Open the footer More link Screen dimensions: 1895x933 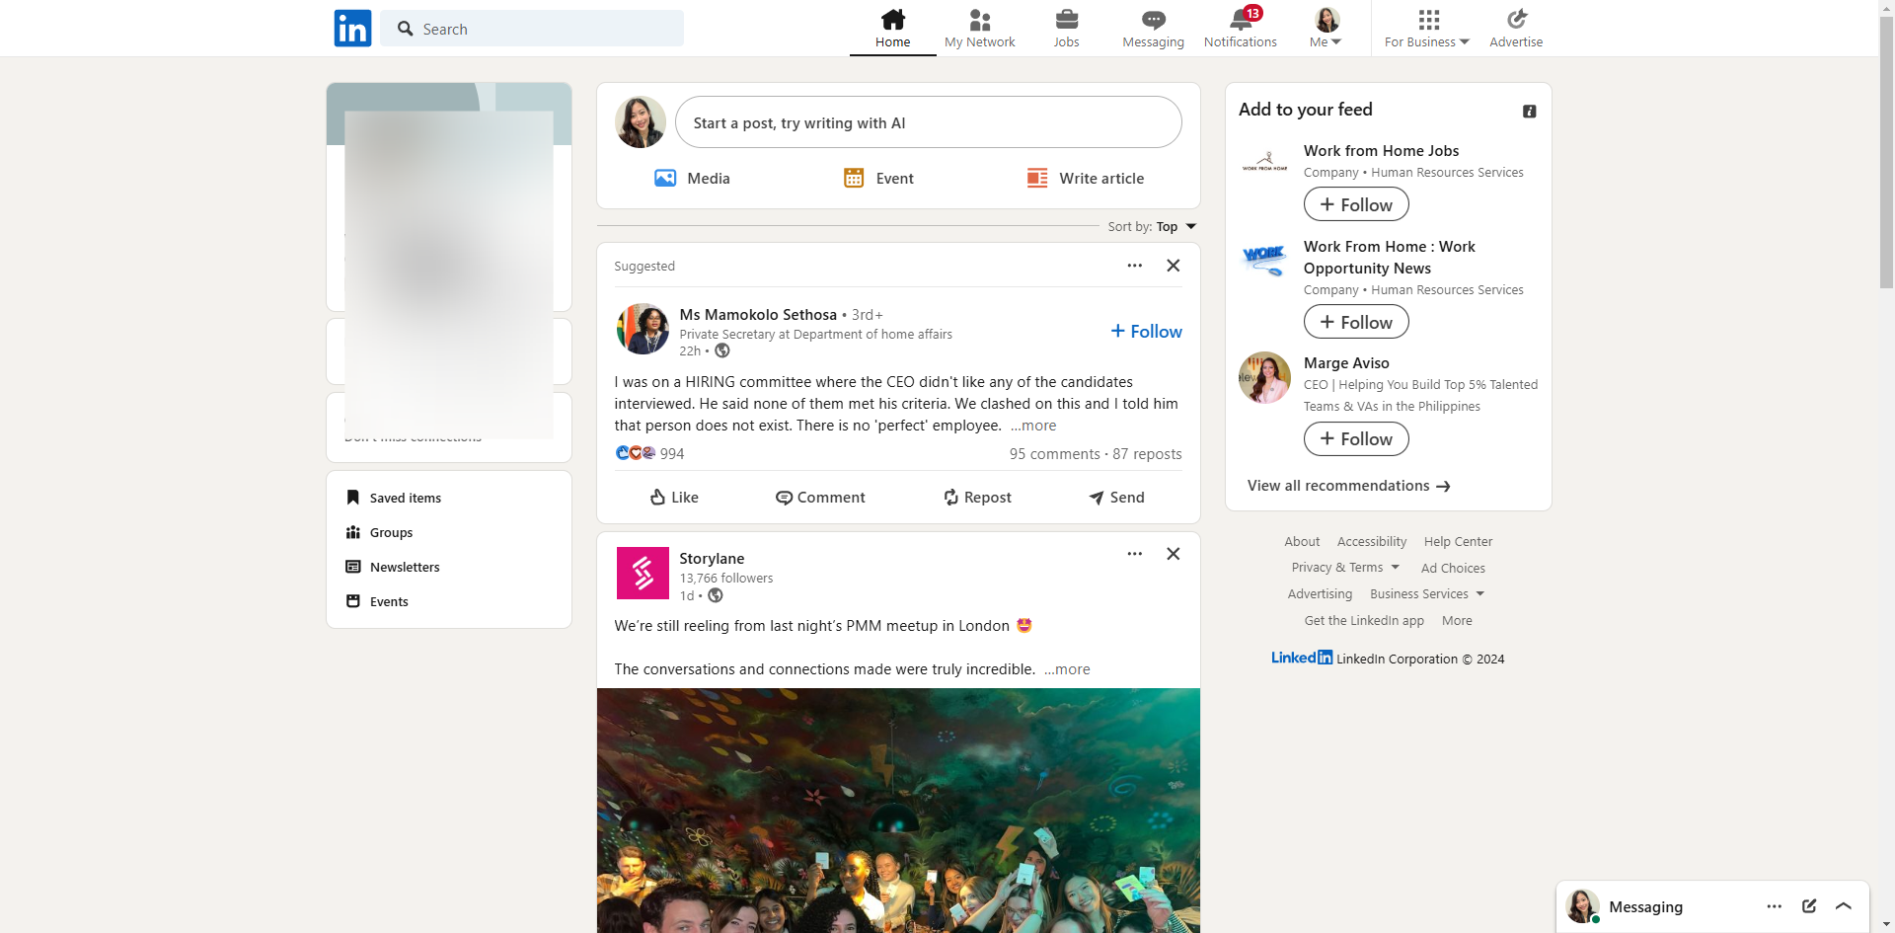point(1457,621)
